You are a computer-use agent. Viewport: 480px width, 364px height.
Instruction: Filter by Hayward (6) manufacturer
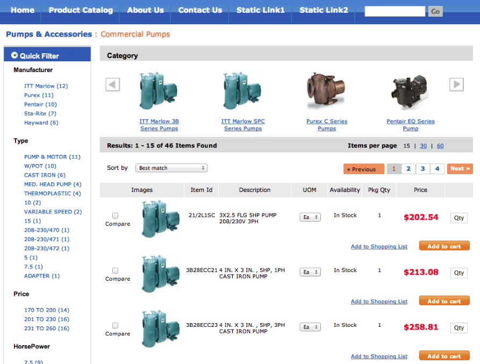(41, 123)
